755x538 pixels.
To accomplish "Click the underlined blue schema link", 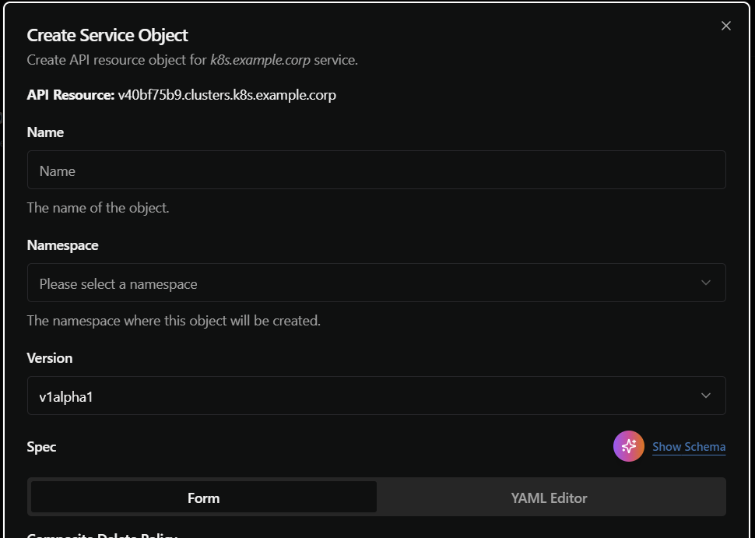I will [688, 446].
